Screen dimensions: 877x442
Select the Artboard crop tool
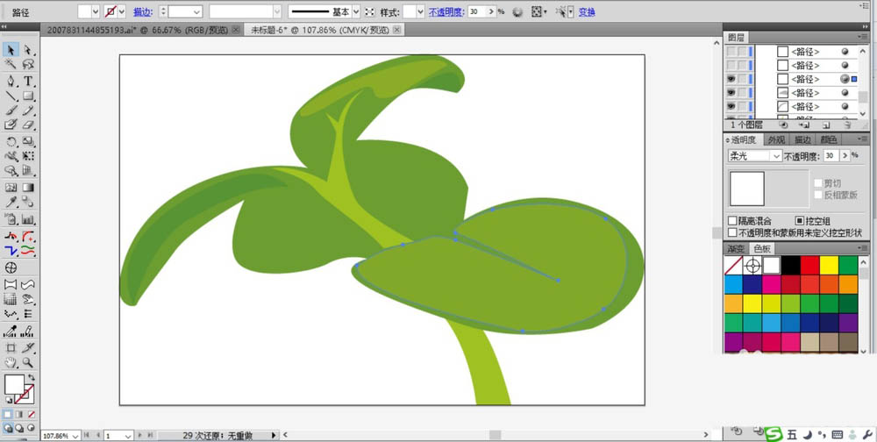(10, 347)
